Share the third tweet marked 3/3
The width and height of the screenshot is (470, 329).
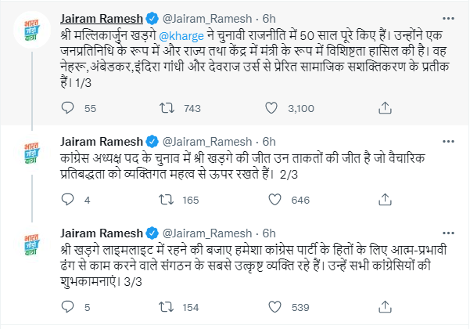click(x=385, y=307)
